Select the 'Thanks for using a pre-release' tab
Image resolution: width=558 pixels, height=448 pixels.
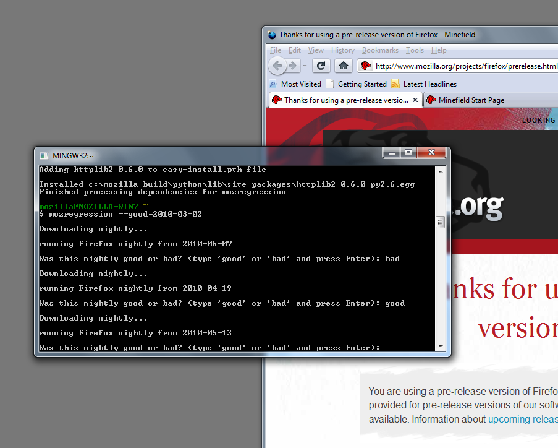click(345, 100)
